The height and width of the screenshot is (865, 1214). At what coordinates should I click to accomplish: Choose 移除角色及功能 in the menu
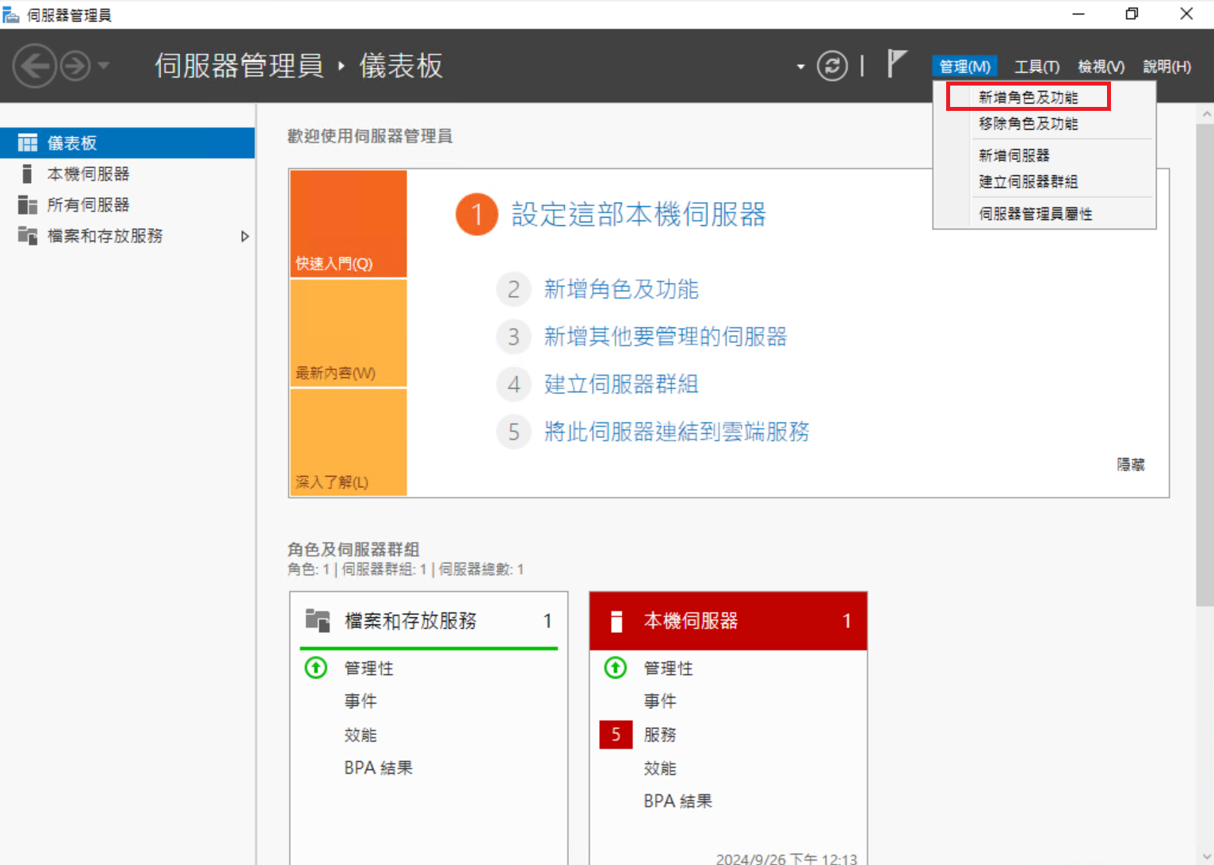[1028, 124]
